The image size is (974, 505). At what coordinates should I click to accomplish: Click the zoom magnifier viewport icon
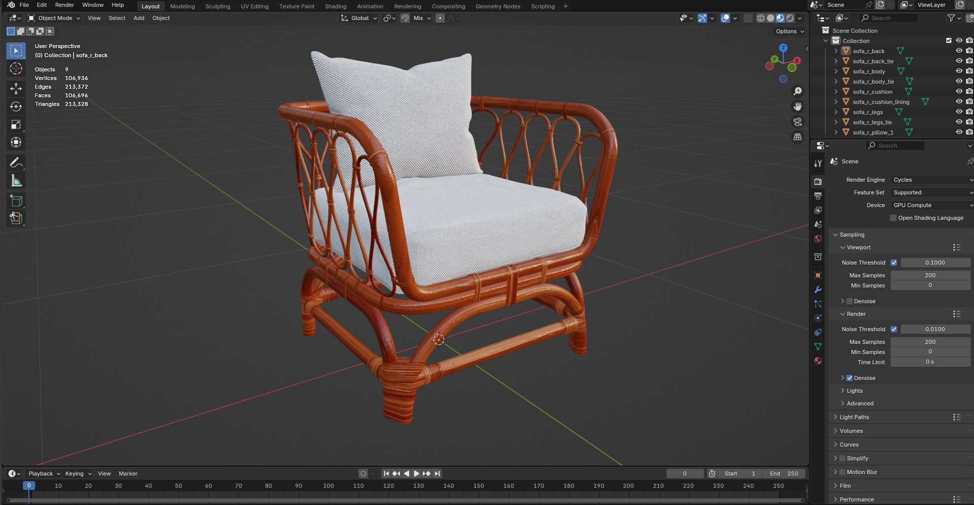pyautogui.click(x=797, y=91)
